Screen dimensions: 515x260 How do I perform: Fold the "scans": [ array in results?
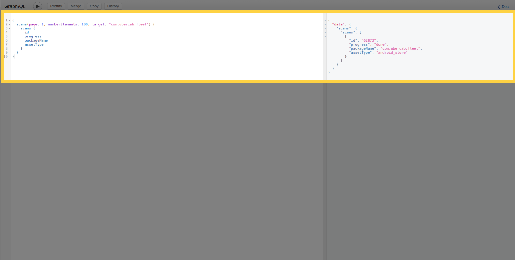click(325, 32)
